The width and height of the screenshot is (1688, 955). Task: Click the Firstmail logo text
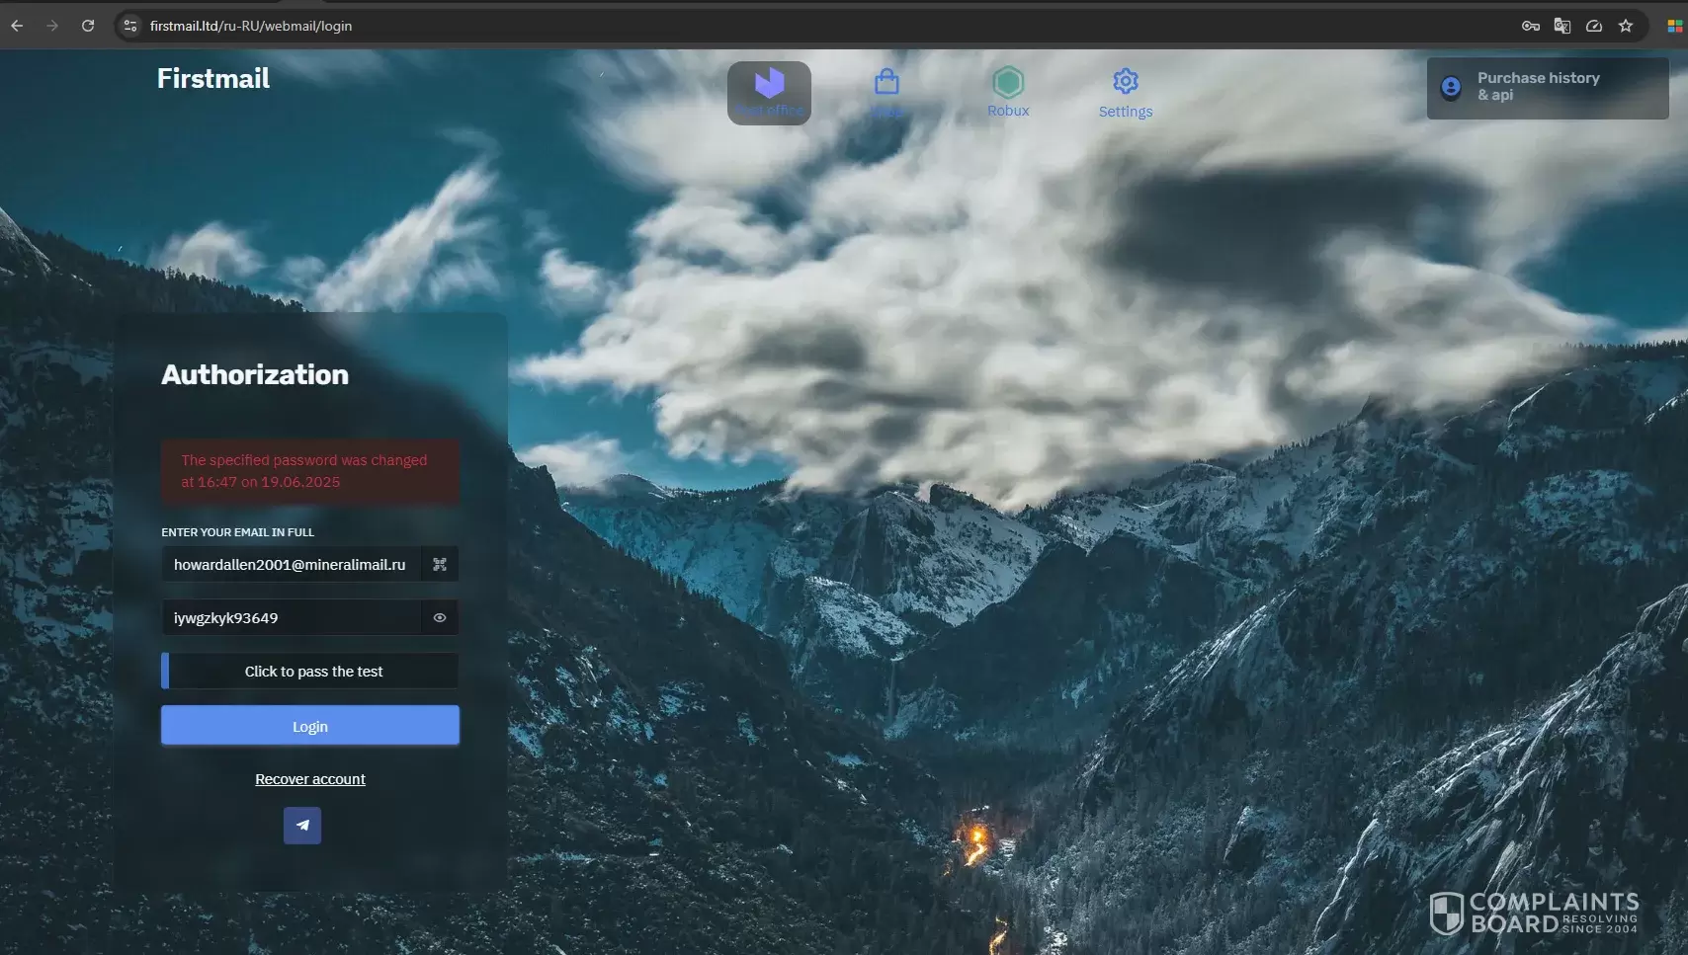213,78
